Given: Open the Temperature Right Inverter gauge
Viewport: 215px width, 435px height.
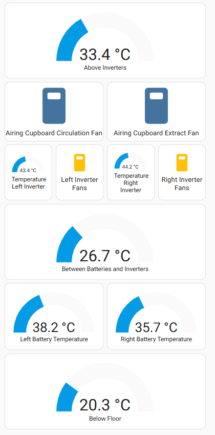Looking at the screenshot, I should (x=131, y=172).
